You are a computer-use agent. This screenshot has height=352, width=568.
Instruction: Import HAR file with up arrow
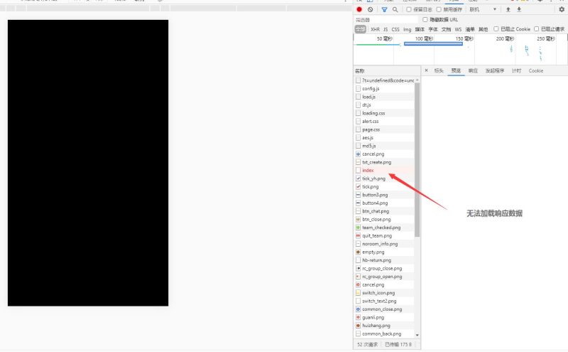coord(508,10)
